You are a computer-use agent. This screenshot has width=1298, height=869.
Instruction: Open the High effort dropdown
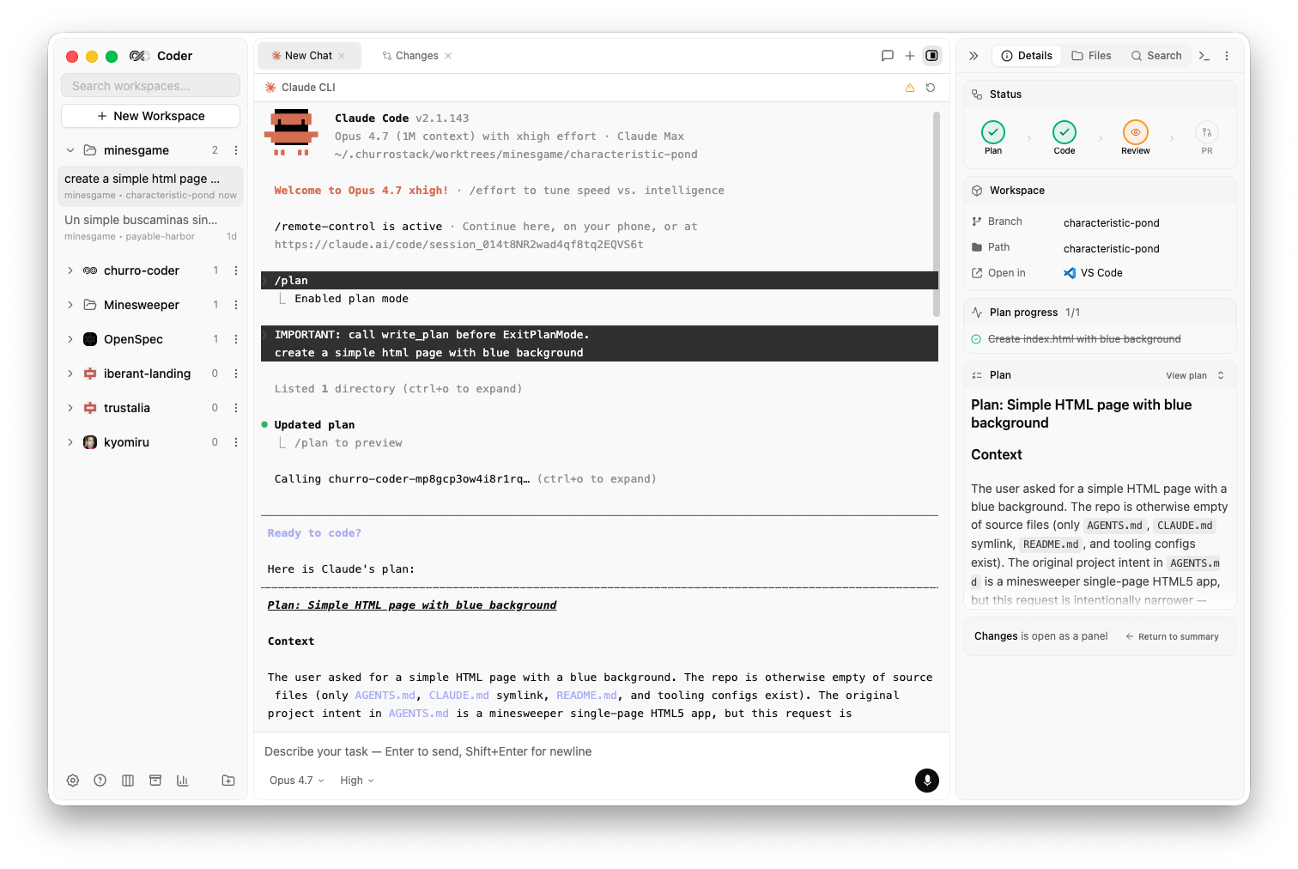tap(357, 781)
